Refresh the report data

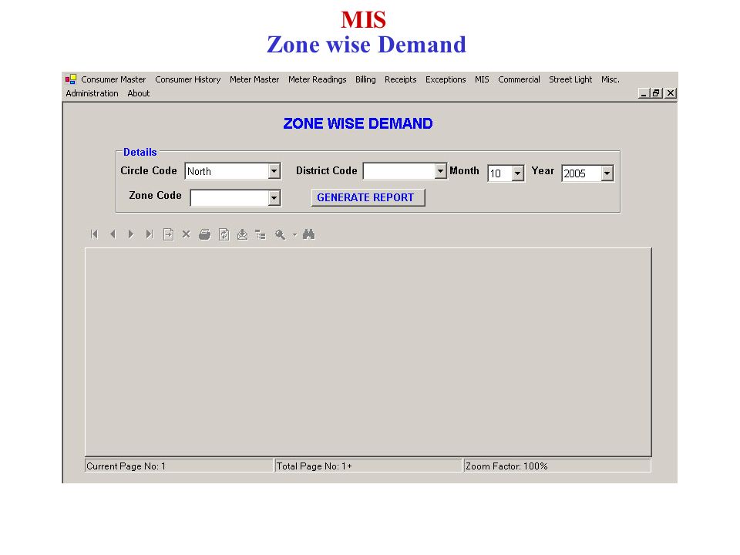click(224, 234)
